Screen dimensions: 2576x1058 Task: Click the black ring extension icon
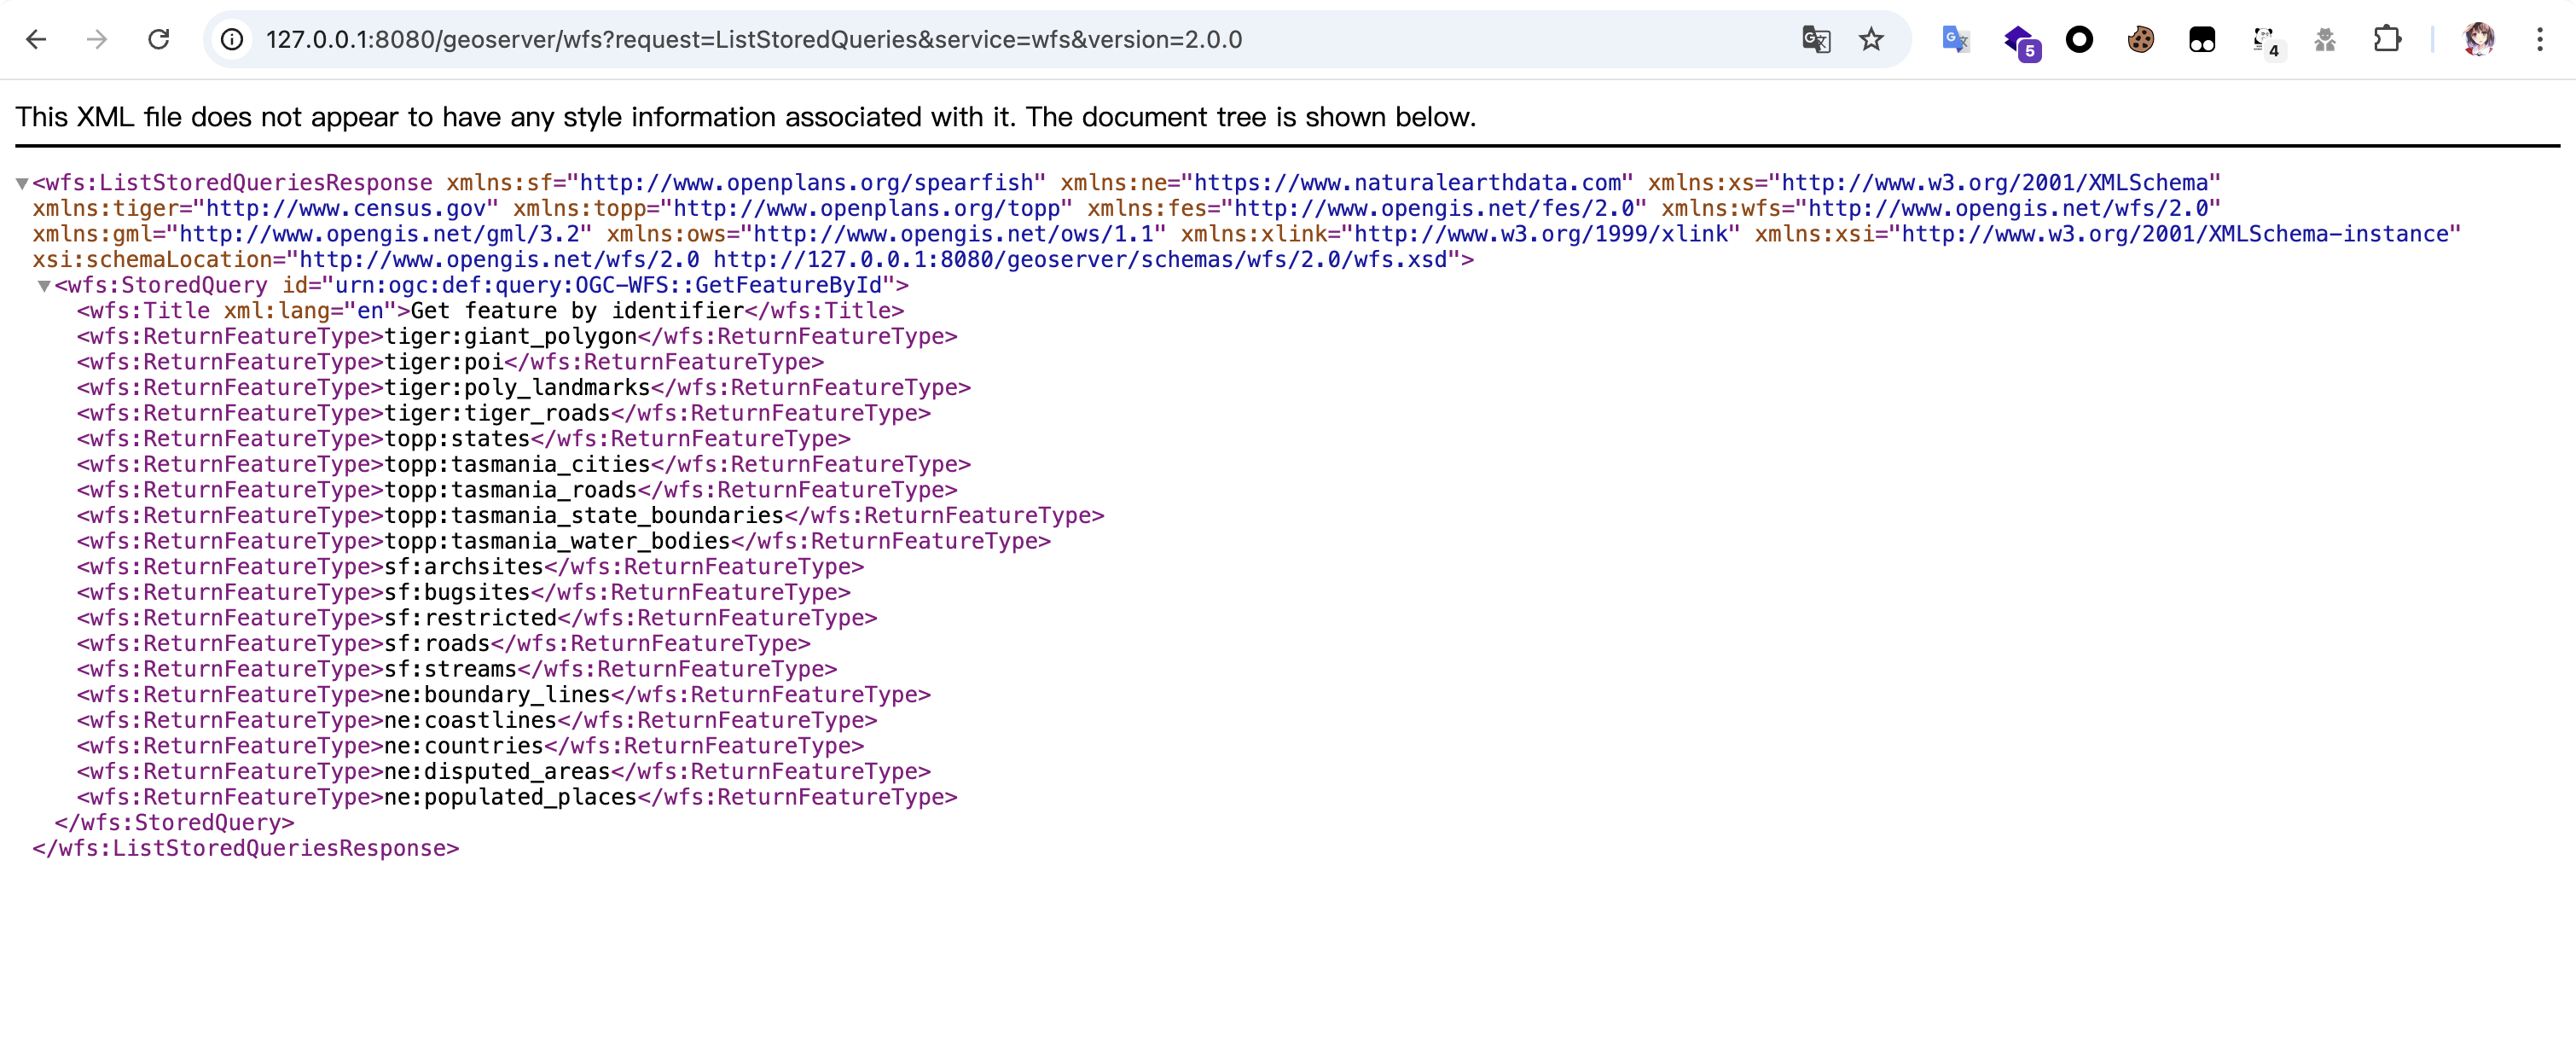[x=2079, y=39]
